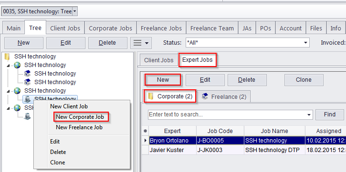Image resolution: width=346 pixels, height=172 pixels.
Task: Expand the search text dropdown arrow
Action: pos(310,115)
